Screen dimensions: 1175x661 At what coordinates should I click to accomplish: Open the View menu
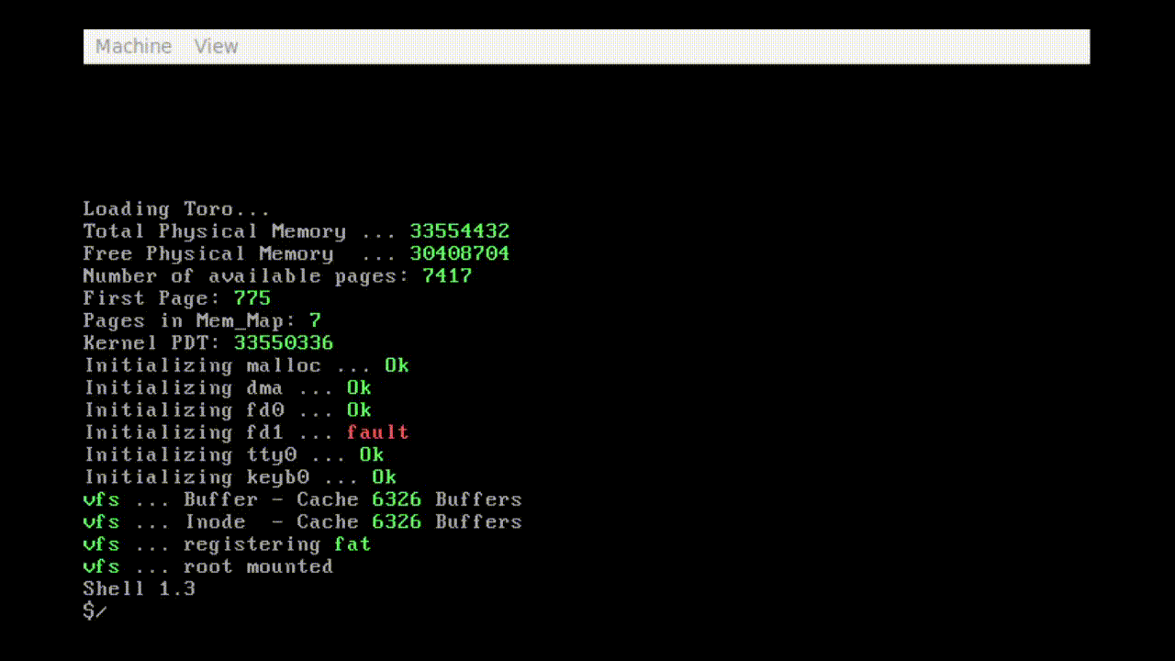(x=217, y=47)
